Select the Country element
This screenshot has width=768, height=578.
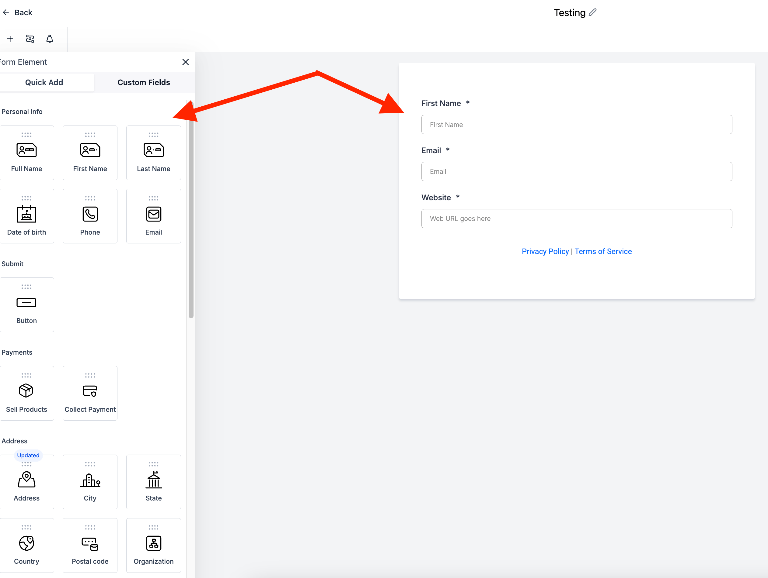pyautogui.click(x=27, y=545)
